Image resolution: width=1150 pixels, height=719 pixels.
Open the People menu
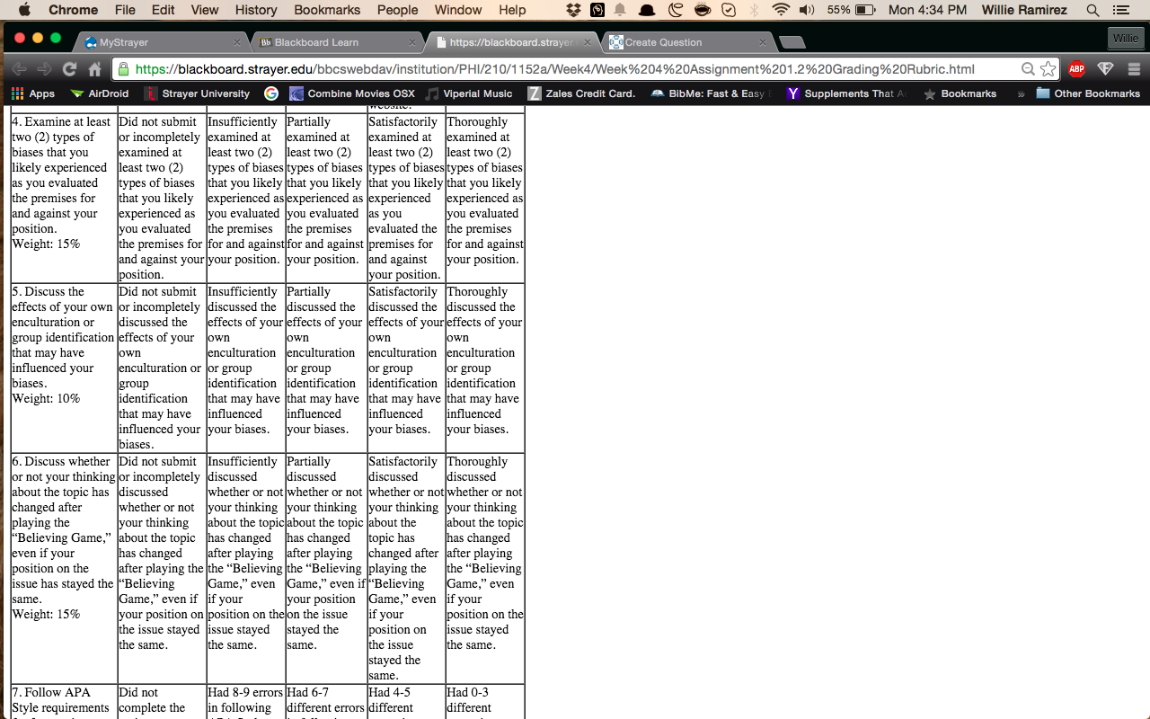click(x=397, y=10)
